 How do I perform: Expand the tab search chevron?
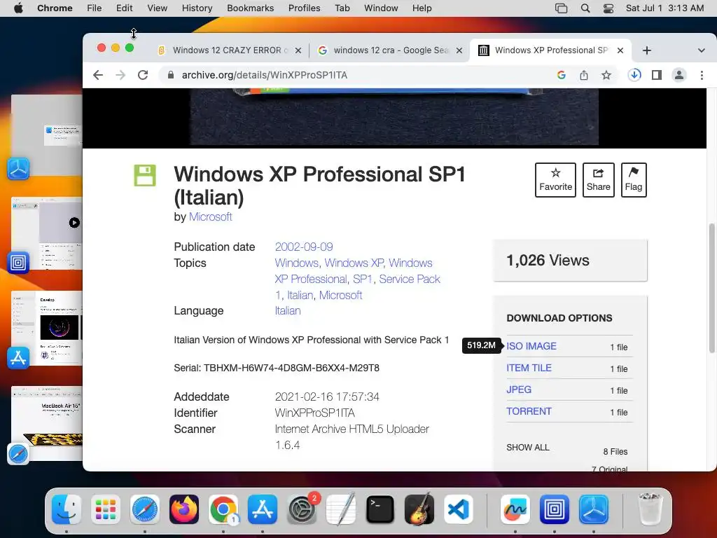tap(702, 50)
